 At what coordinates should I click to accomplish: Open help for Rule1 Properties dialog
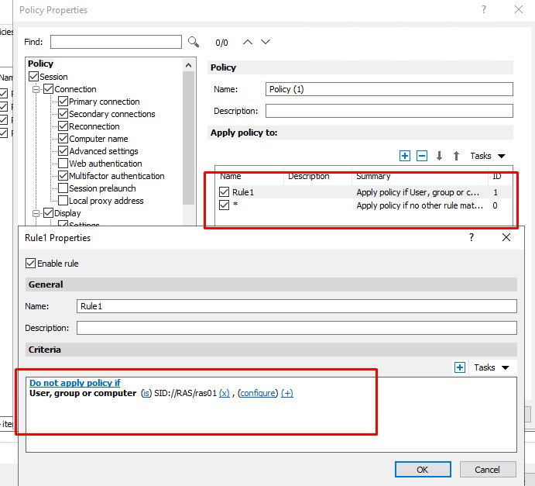click(472, 238)
